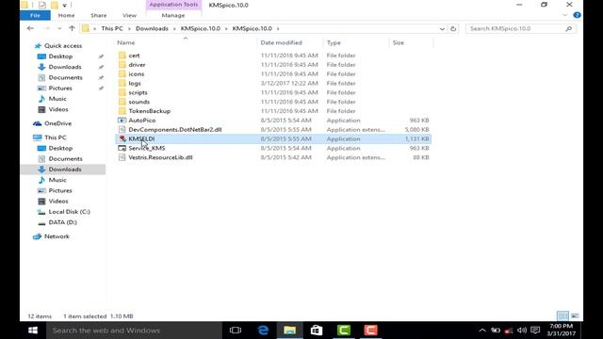Viewport: 603px width, 339px height.
Task: Open Local Disk (C:) drive
Action: pos(69,212)
